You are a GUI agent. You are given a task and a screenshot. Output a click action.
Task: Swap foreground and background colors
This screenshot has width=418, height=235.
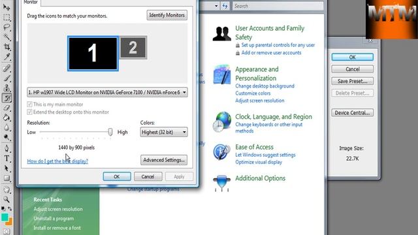pos(10,208)
